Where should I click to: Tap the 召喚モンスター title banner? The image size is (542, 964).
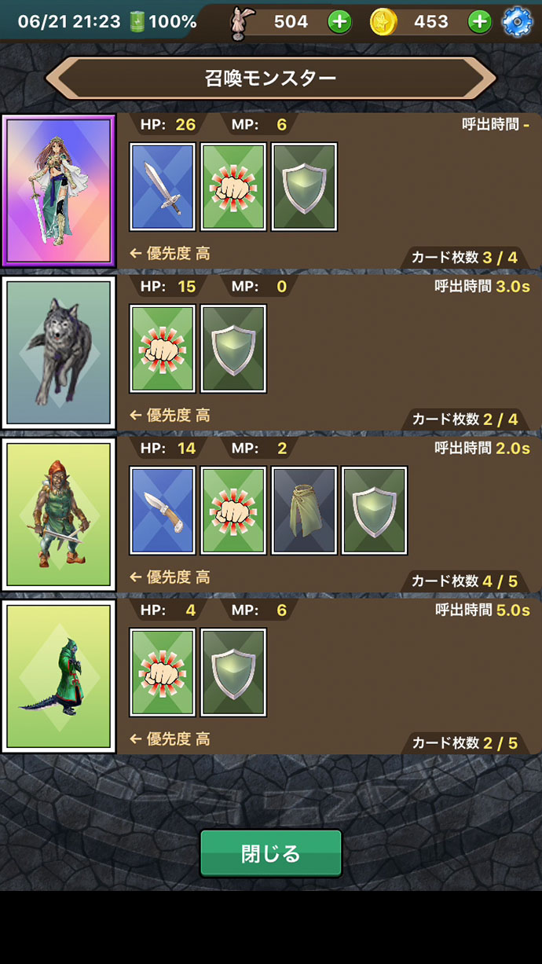coord(271,79)
